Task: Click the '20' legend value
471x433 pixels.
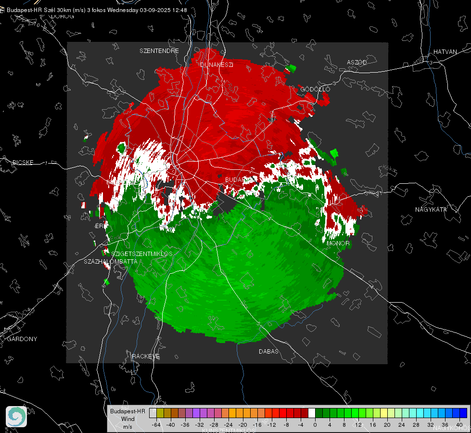Action: [387, 425]
